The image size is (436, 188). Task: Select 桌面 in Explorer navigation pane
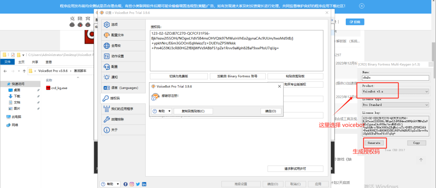pos(17,90)
